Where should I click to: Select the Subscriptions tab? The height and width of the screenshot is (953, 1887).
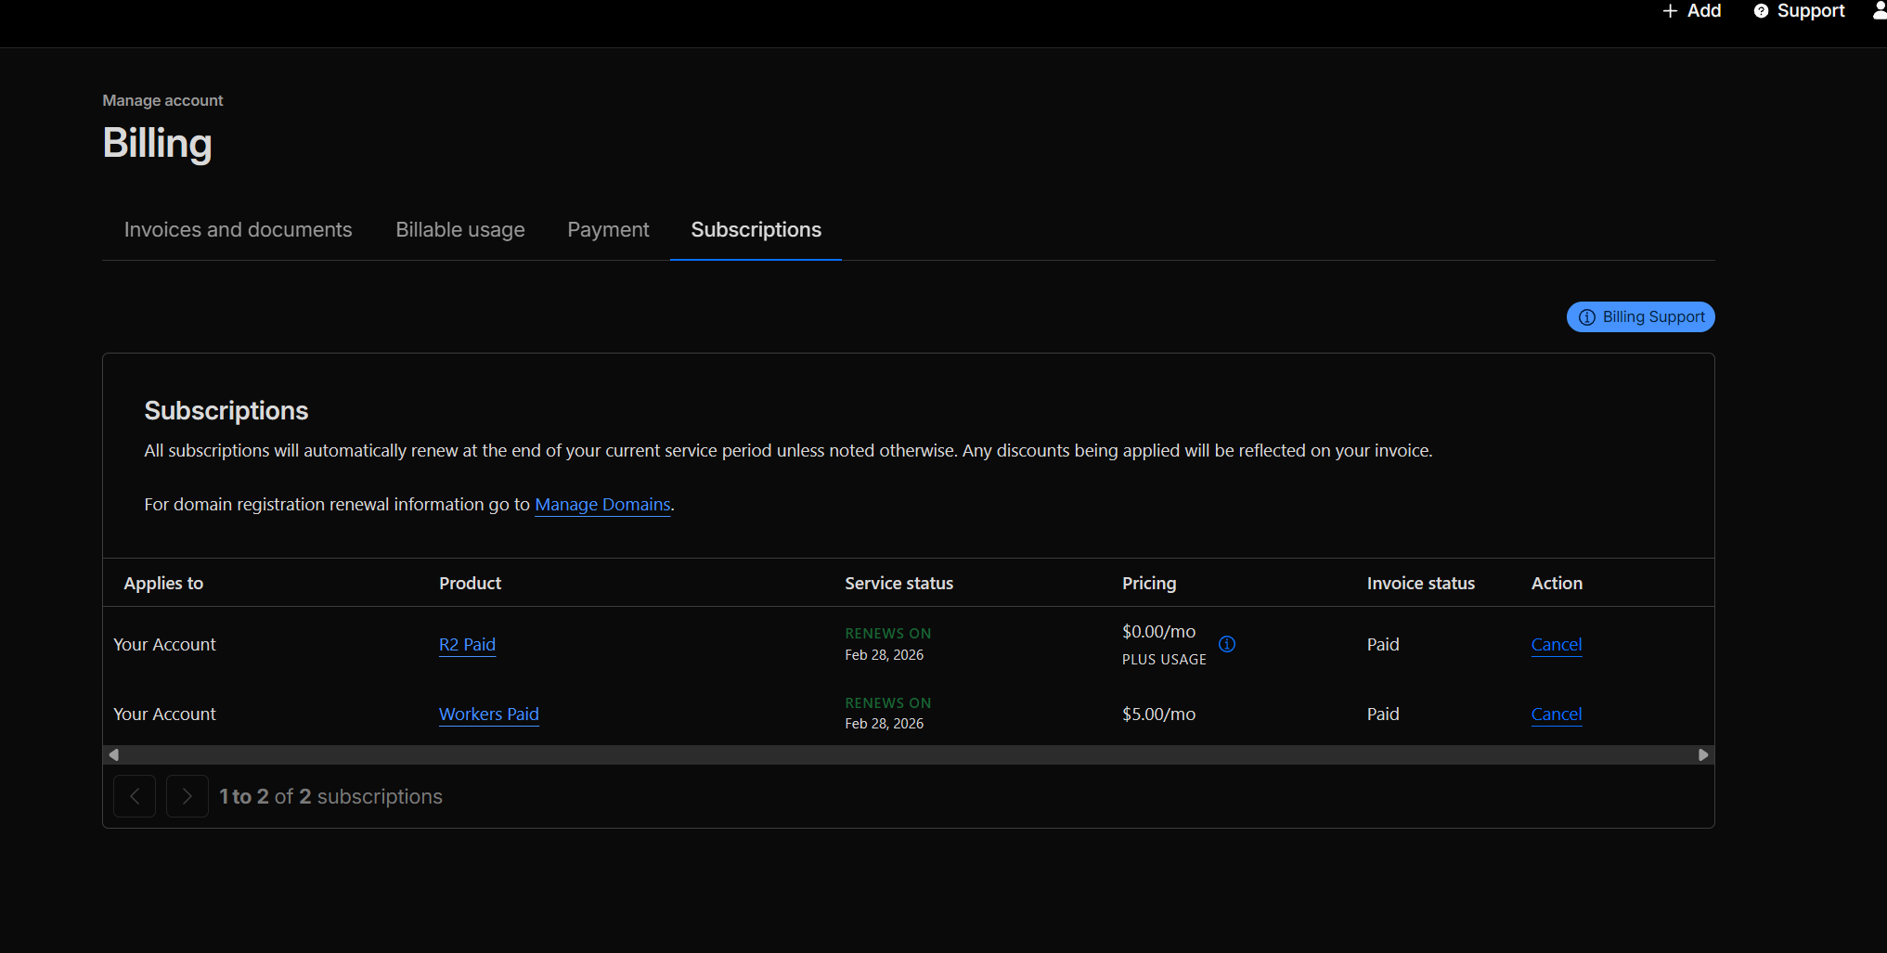(756, 230)
